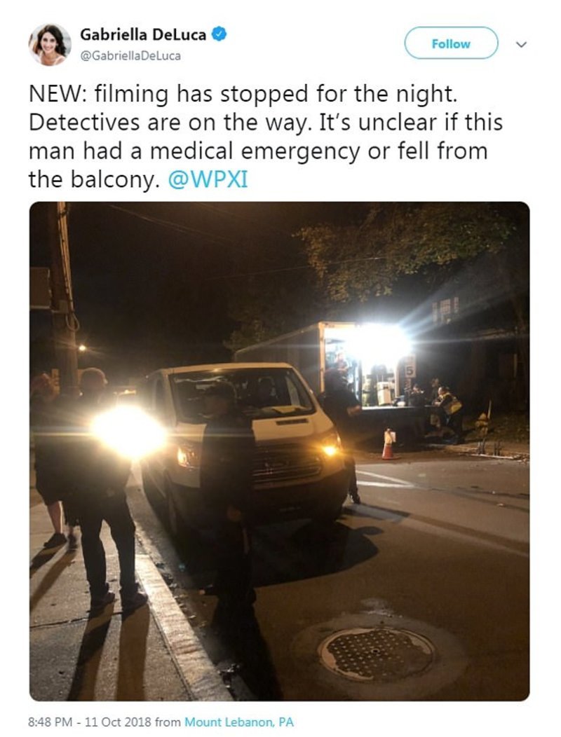Screen dimensions: 561x737
Task: Click the 11 Oct 2018 date
Action: [x=119, y=722]
